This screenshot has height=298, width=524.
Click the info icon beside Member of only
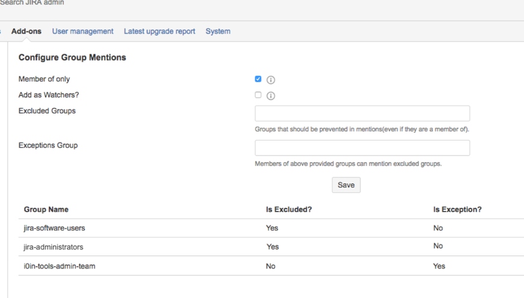(271, 79)
